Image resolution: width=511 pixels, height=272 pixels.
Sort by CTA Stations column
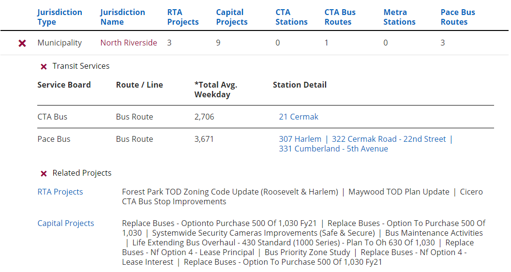coord(291,17)
